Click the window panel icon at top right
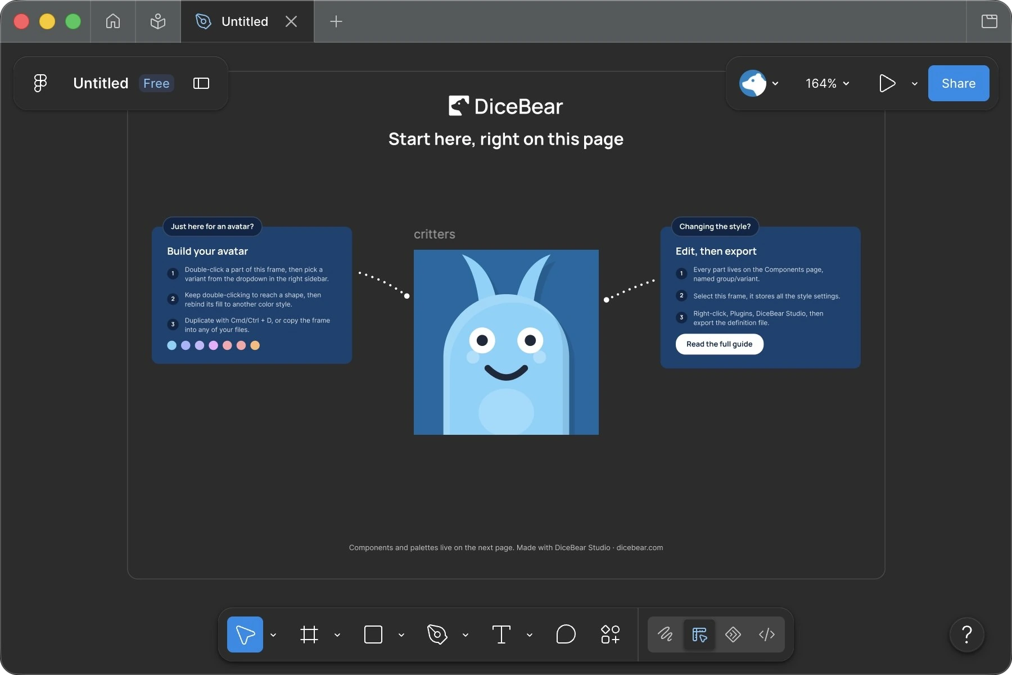Screen dimensions: 1012x675 click(x=990, y=21)
